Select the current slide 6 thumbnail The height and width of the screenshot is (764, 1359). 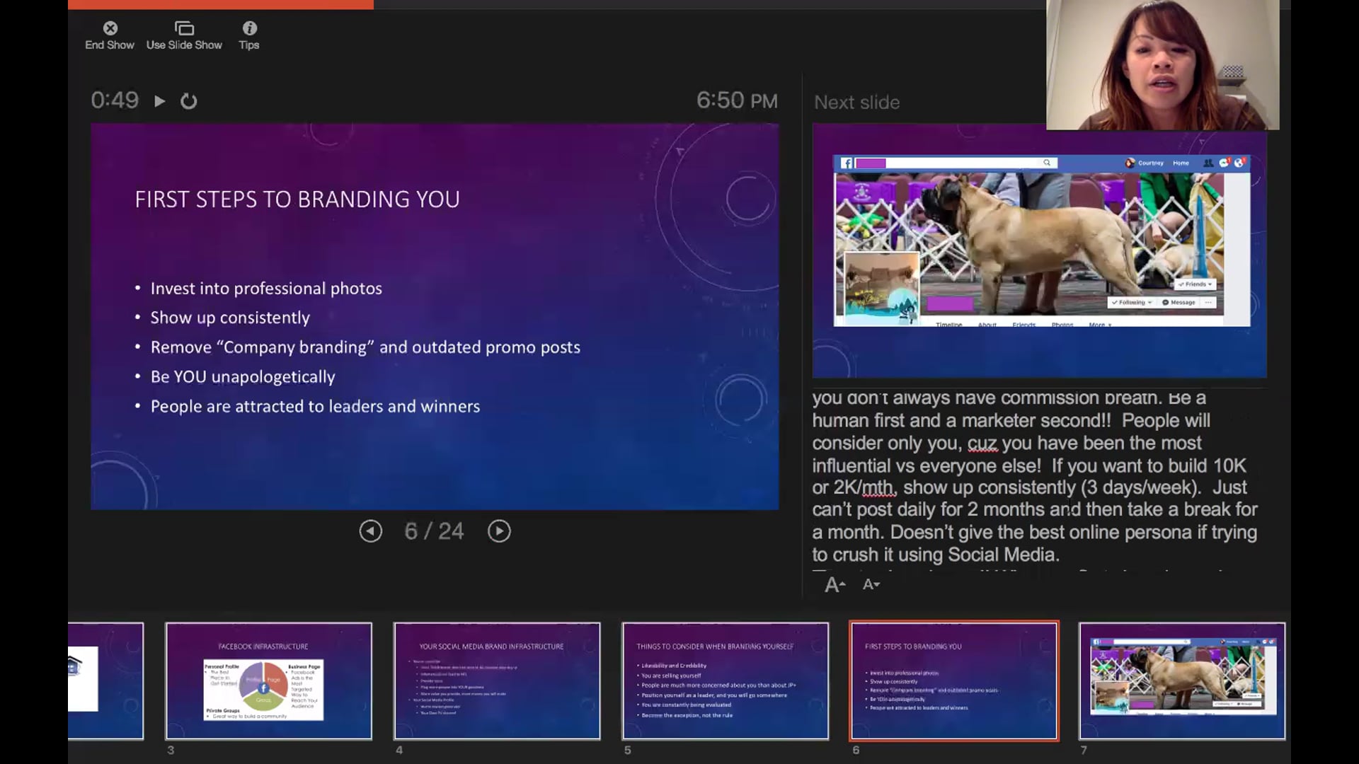point(953,681)
